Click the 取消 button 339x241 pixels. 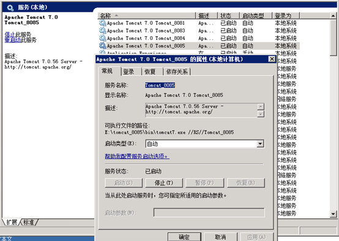[x=220, y=237]
